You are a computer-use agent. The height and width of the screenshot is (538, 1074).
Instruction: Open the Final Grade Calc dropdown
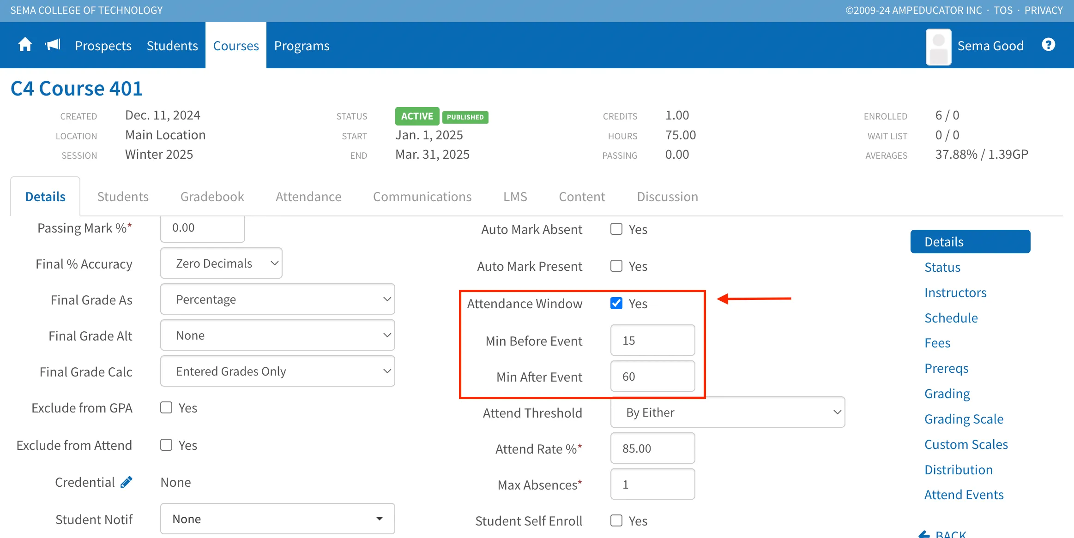click(278, 371)
